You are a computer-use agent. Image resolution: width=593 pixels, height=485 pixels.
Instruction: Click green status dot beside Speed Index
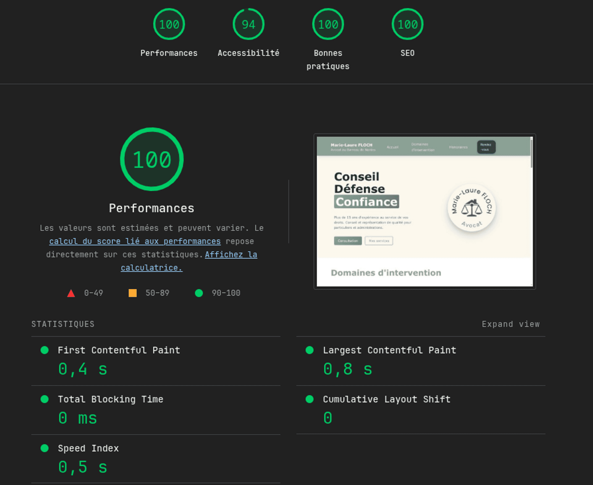pos(44,448)
